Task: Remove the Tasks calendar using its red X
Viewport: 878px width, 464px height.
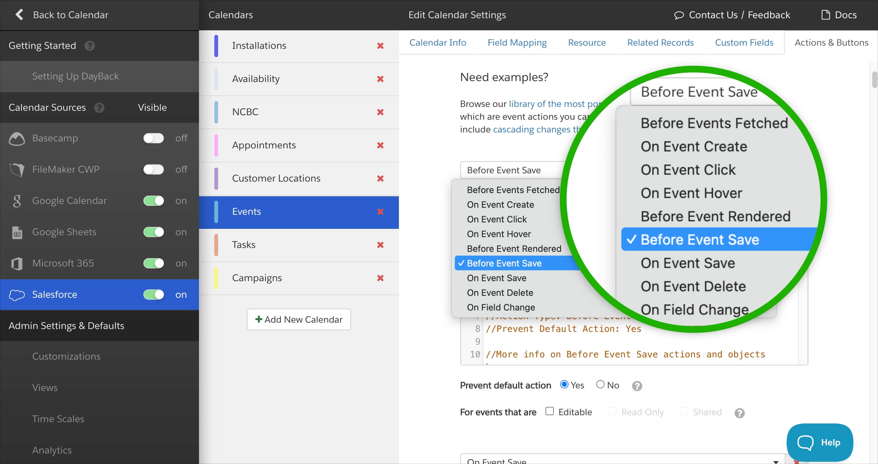Action: pos(380,244)
